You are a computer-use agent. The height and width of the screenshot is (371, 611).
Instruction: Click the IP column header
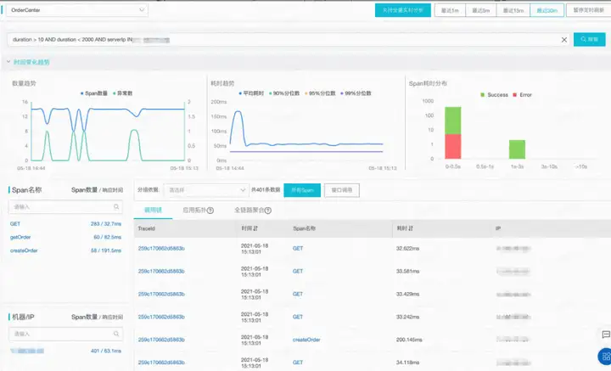coord(498,228)
